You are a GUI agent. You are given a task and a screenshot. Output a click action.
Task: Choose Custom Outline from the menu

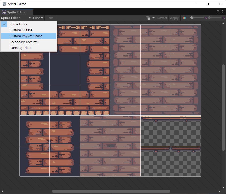point(29,30)
